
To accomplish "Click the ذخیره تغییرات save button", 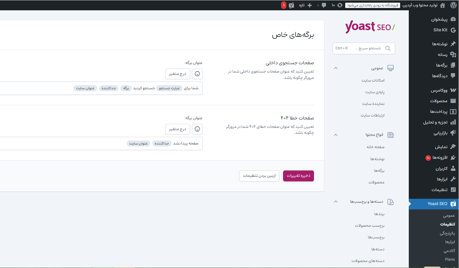I will (298, 176).
